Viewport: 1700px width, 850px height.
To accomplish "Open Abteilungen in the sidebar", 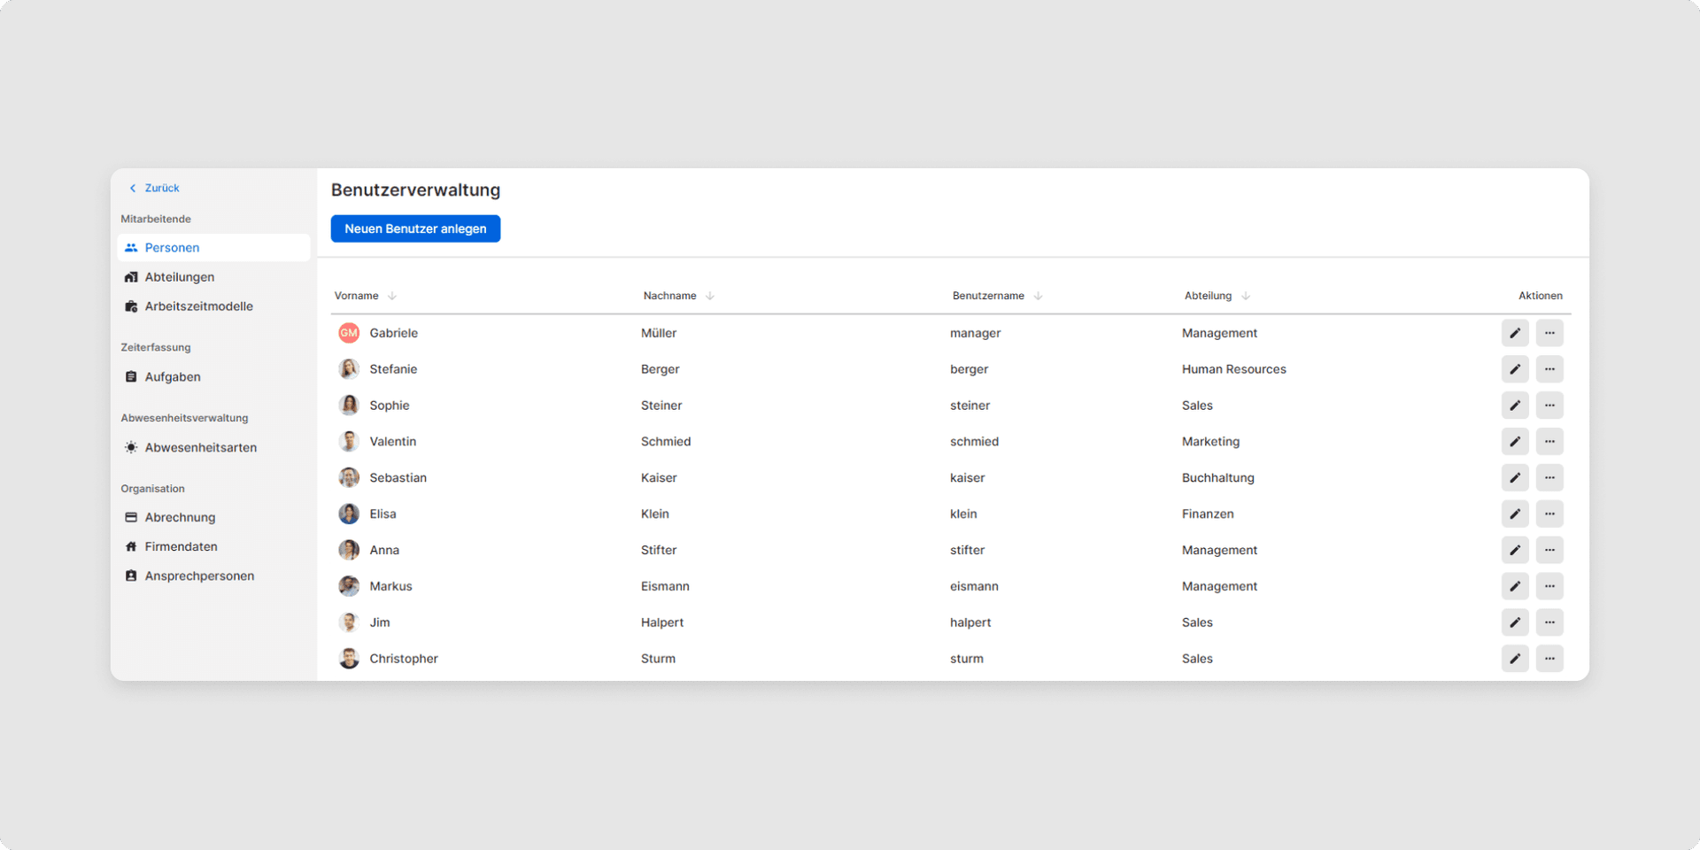I will (x=179, y=277).
